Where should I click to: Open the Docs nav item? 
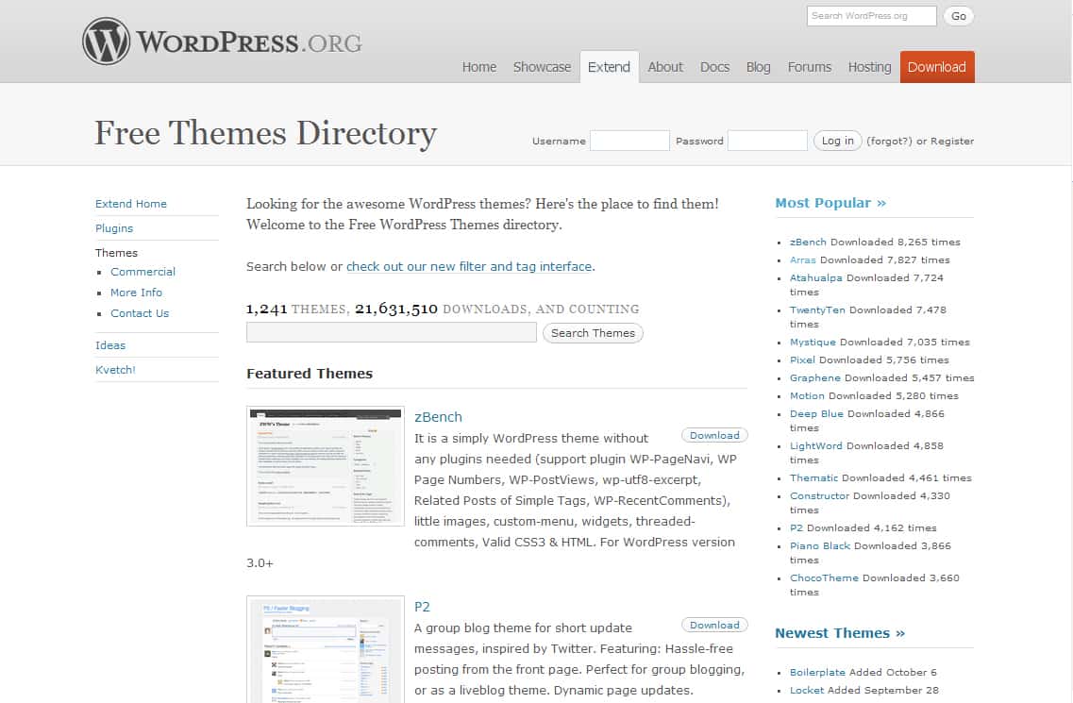tap(714, 67)
